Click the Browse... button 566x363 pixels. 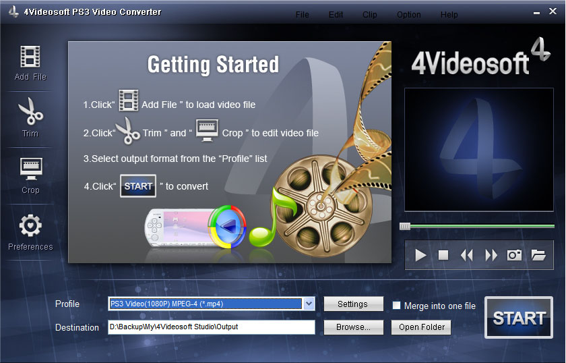coord(353,327)
